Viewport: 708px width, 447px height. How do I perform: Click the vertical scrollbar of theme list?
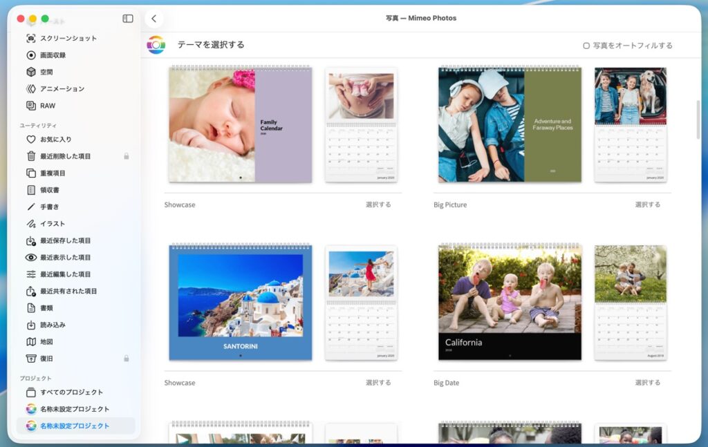698,120
